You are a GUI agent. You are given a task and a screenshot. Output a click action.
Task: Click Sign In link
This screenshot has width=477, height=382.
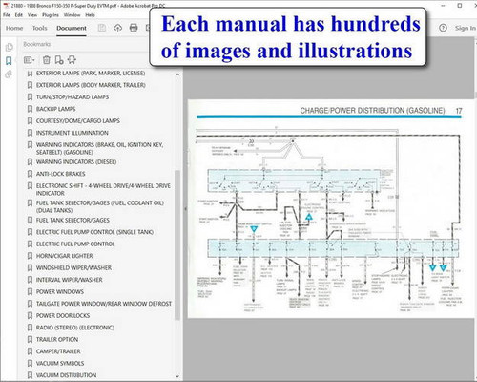(x=466, y=28)
